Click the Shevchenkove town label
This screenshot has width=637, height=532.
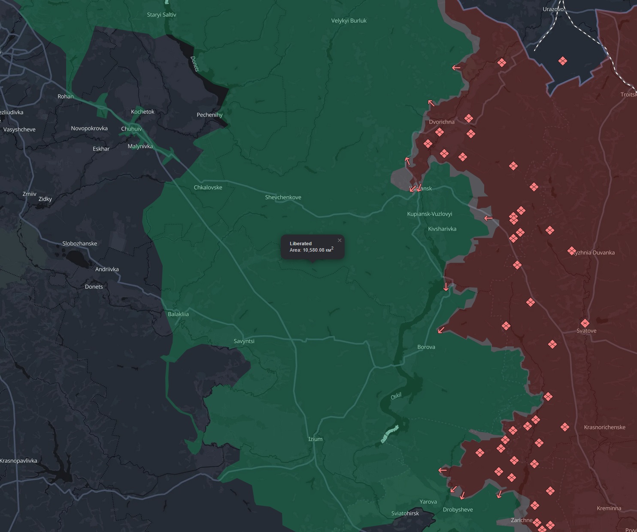tap(283, 197)
